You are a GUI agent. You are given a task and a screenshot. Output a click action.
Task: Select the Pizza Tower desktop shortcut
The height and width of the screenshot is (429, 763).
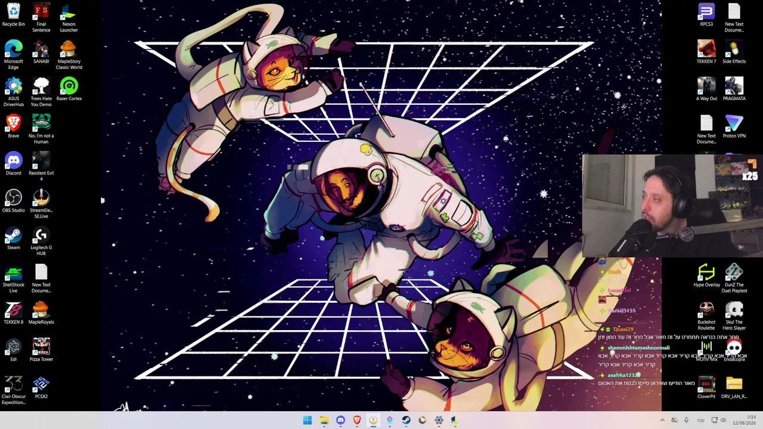(41, 350)
